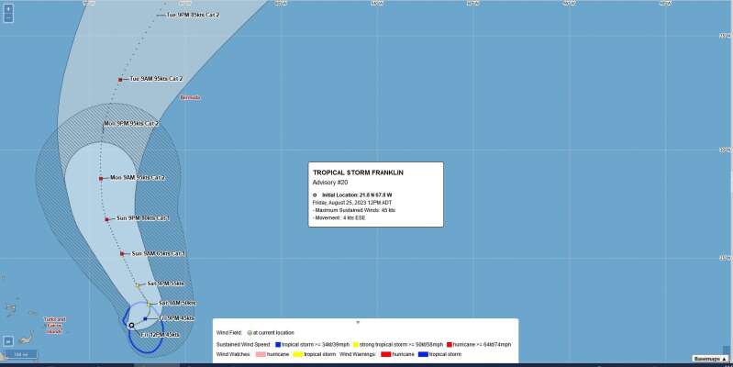Click the Wind Warnings legend heading

tap(358, 354)
